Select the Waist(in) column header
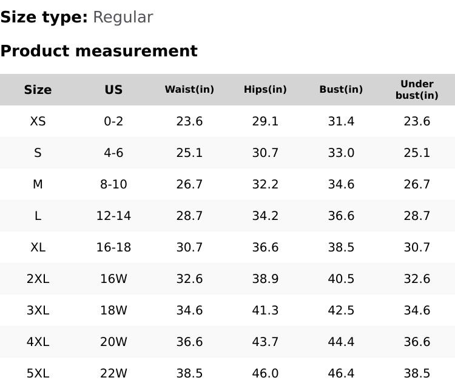 [189, 90]
